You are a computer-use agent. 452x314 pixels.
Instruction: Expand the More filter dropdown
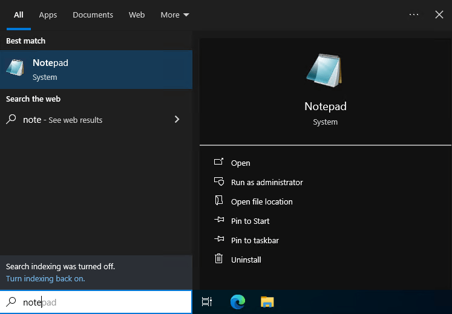tap(175, 15)
